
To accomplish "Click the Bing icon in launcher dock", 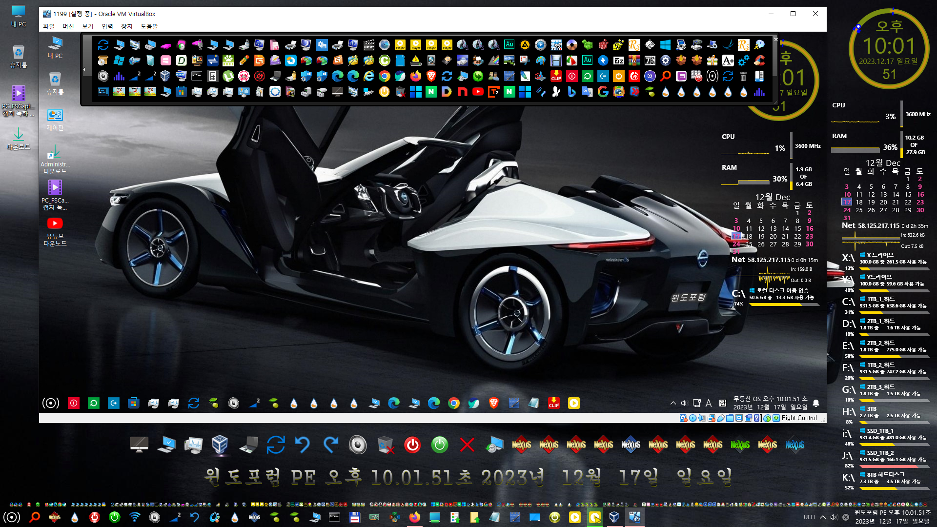I will (572, 92).
